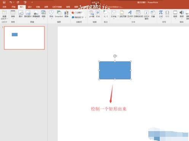Click the Audio speaker icon

coord(182,13)
